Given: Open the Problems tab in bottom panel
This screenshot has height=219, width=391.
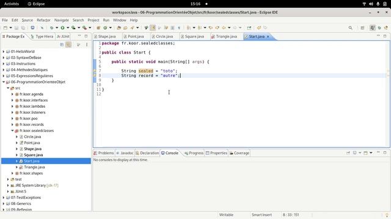Looking at the screenshot, I should point(104,153).
